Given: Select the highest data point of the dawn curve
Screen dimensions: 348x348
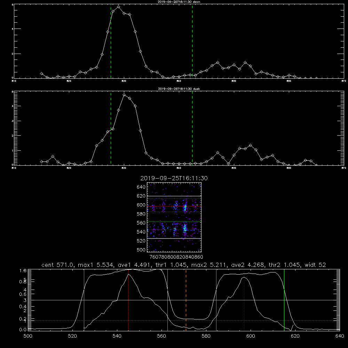Looking at the screenshot, I should pos(119,7).
